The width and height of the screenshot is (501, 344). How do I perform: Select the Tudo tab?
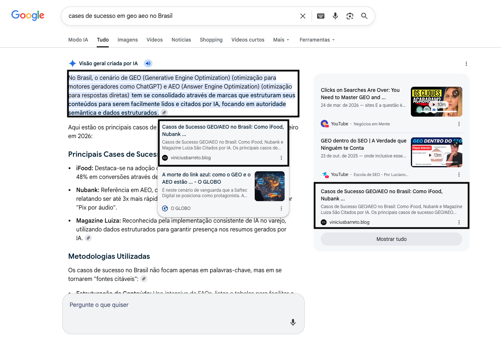point(103,40)
